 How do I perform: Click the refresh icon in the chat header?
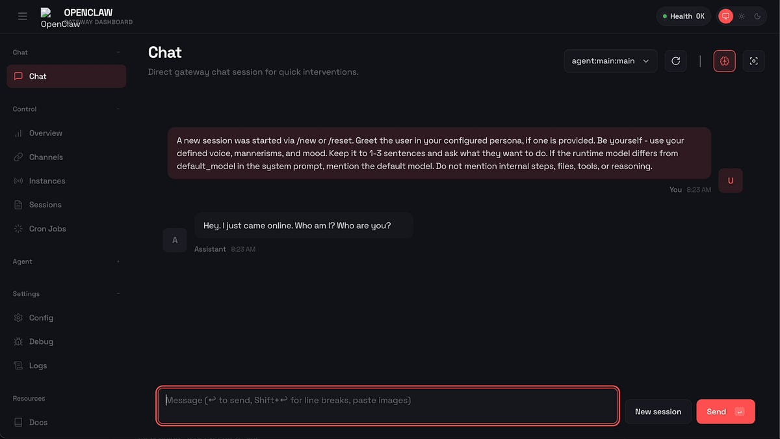tap(675, 60)
